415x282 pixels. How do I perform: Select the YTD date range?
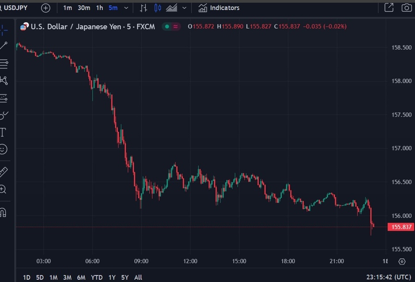[97, 277]
